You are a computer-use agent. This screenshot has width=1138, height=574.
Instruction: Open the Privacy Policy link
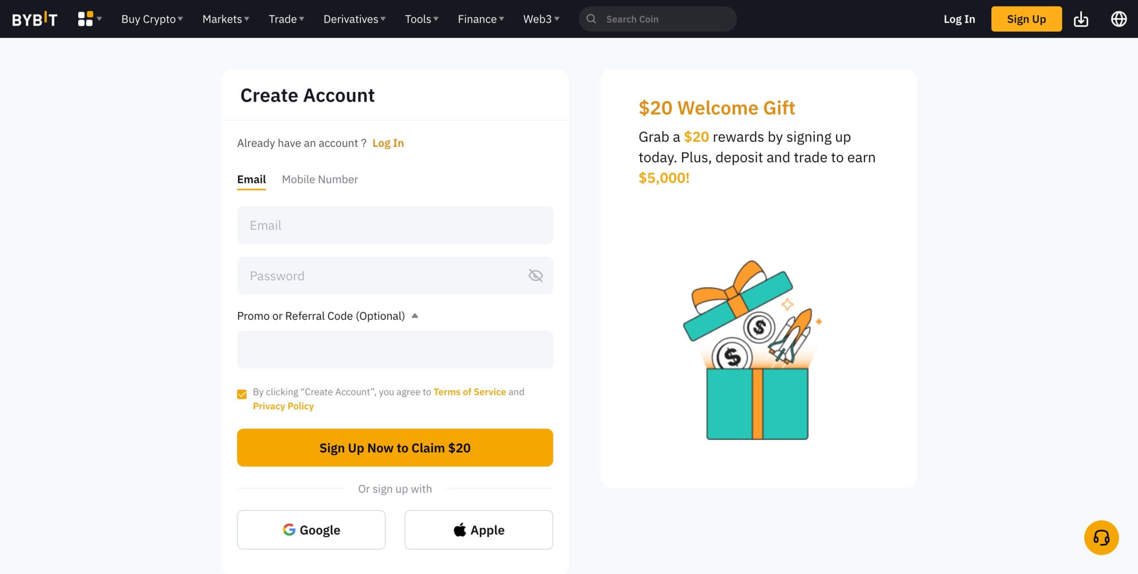tap(283, 406)
